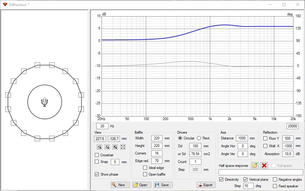Enable Wall X reflection checkbox

(x=265, y=146)
